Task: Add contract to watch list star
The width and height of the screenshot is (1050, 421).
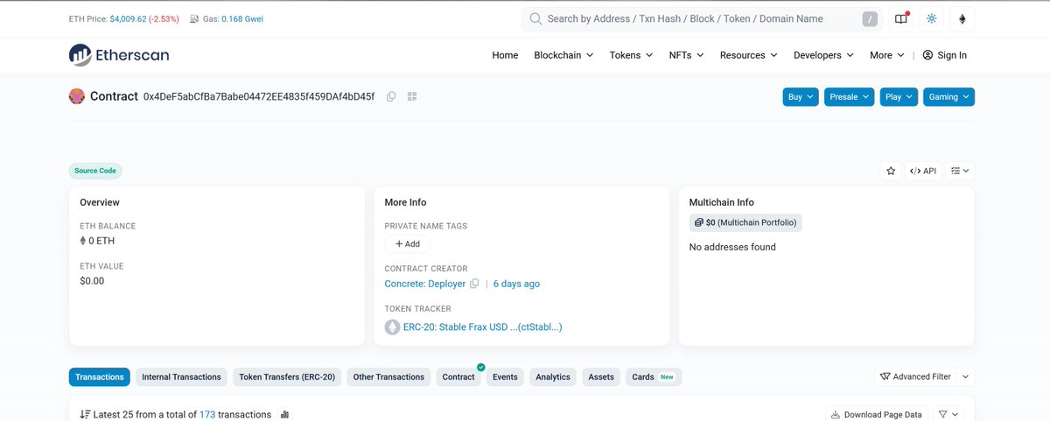Action: coord(891,171)
